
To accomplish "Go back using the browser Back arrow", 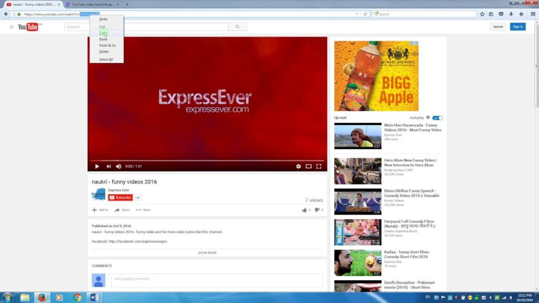I will pos(6,14).
